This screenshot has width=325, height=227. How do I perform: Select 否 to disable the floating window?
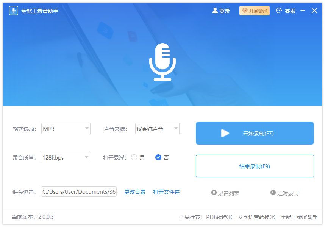(158, 158)
